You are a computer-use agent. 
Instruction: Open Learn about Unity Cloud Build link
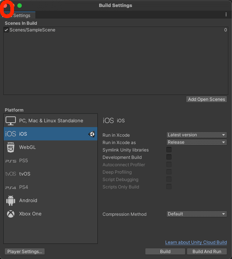[196, 242]
